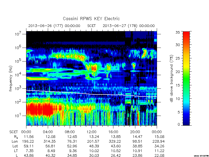
Task: Click the Lon value 314.35
Action: 49,141
